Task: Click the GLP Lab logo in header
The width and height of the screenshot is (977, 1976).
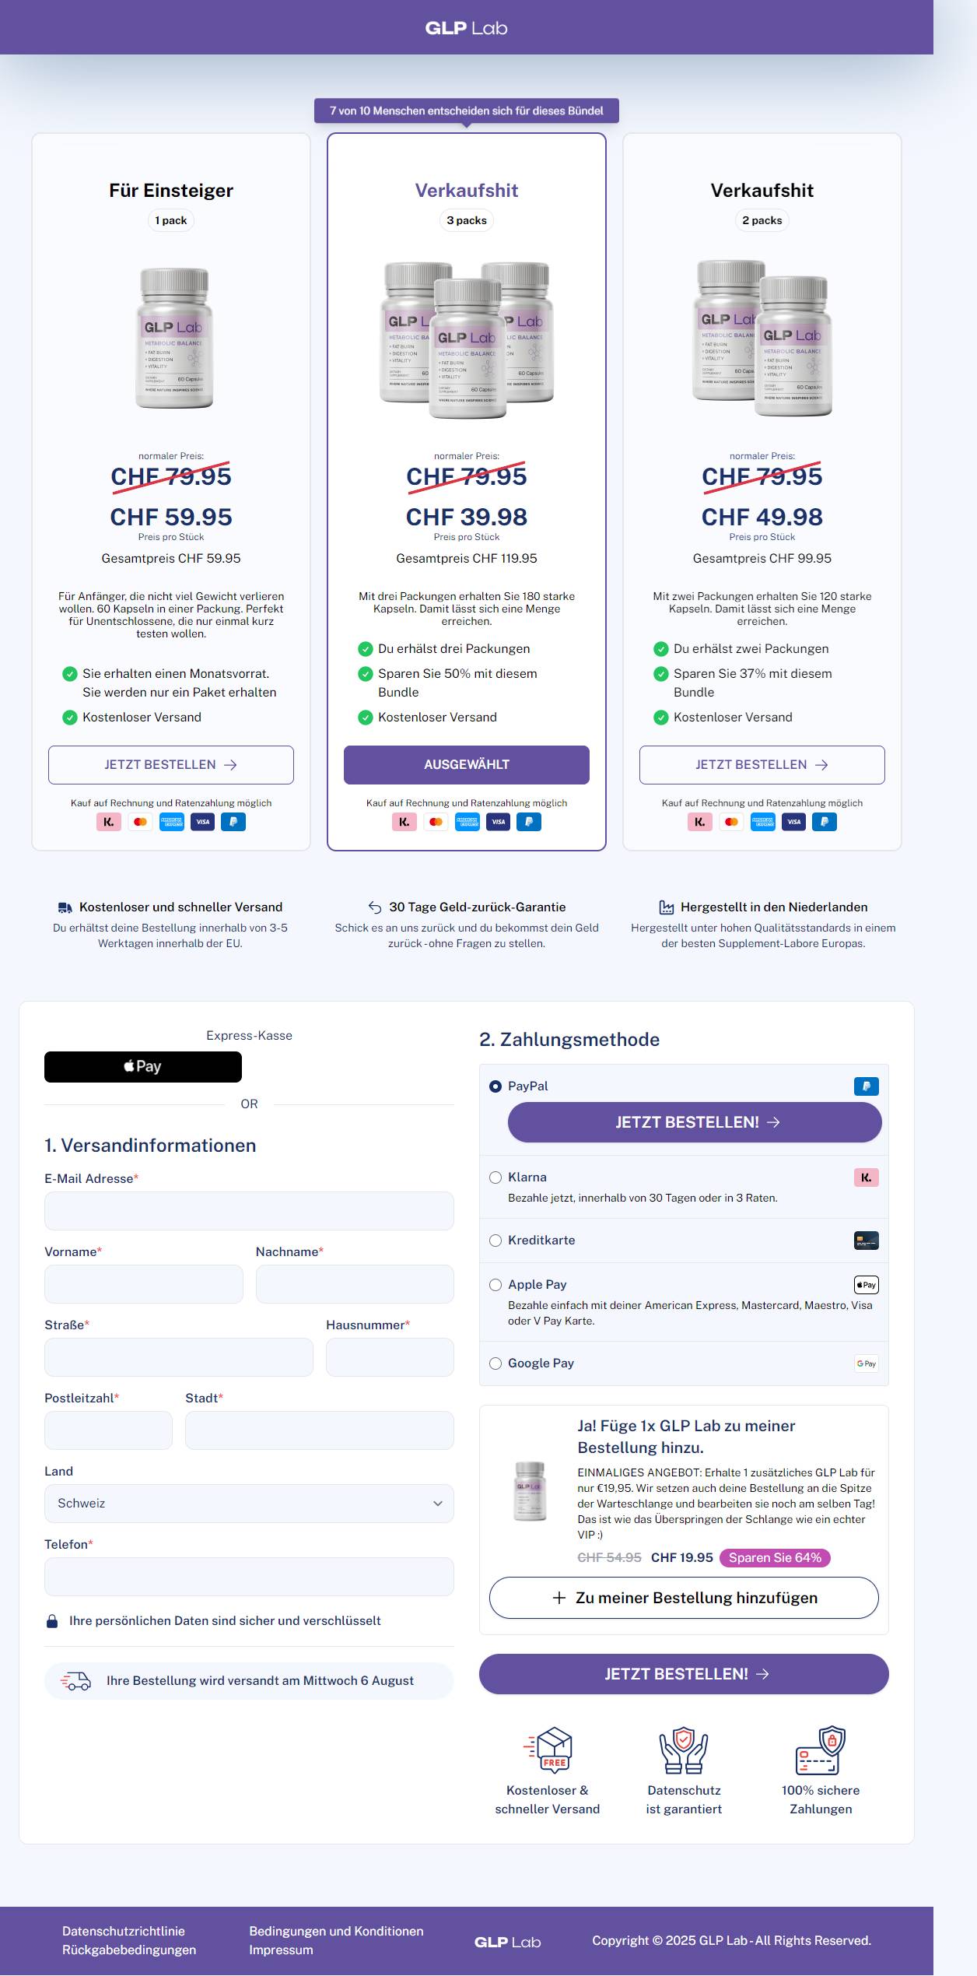Action: 466,28
